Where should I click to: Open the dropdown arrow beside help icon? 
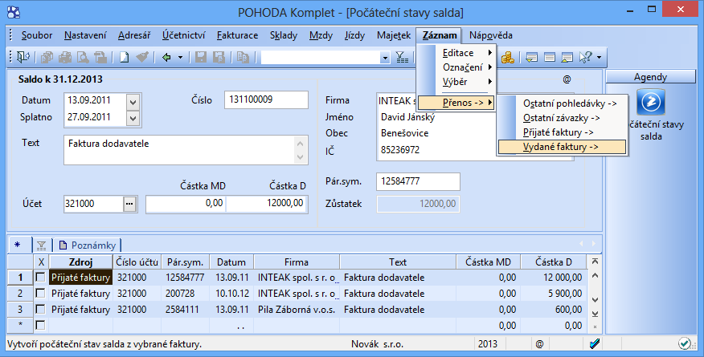tap(599, 57)
